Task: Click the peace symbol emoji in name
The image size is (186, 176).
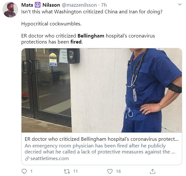Action: pyautogui.click(x=38, y=5)
